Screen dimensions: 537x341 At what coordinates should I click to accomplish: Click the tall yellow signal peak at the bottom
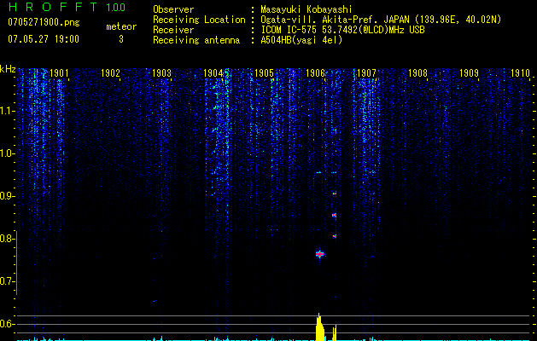pyautogui.click(x=320, y=327)
